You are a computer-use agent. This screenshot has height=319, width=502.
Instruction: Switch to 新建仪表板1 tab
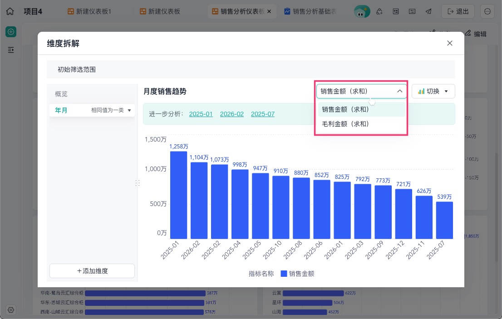coord(89,11)
